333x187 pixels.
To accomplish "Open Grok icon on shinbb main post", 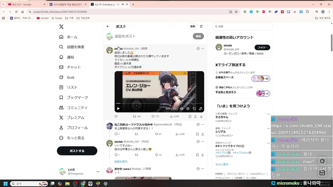I will pos(198,49).
